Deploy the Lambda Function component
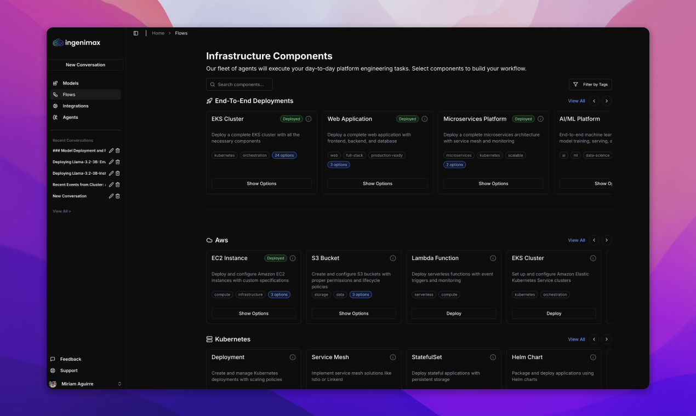 tap(454, 314)
